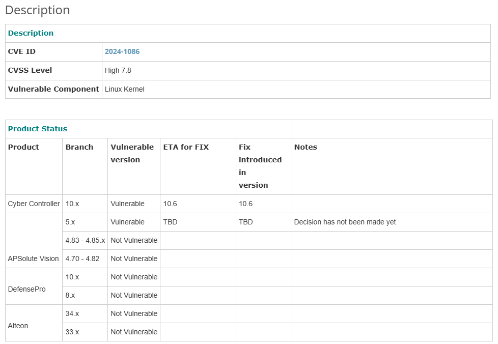This screenshot has width=498, height=344.
Task: Select the 'Vulnerable Component' label
Action: coord(53,89)
